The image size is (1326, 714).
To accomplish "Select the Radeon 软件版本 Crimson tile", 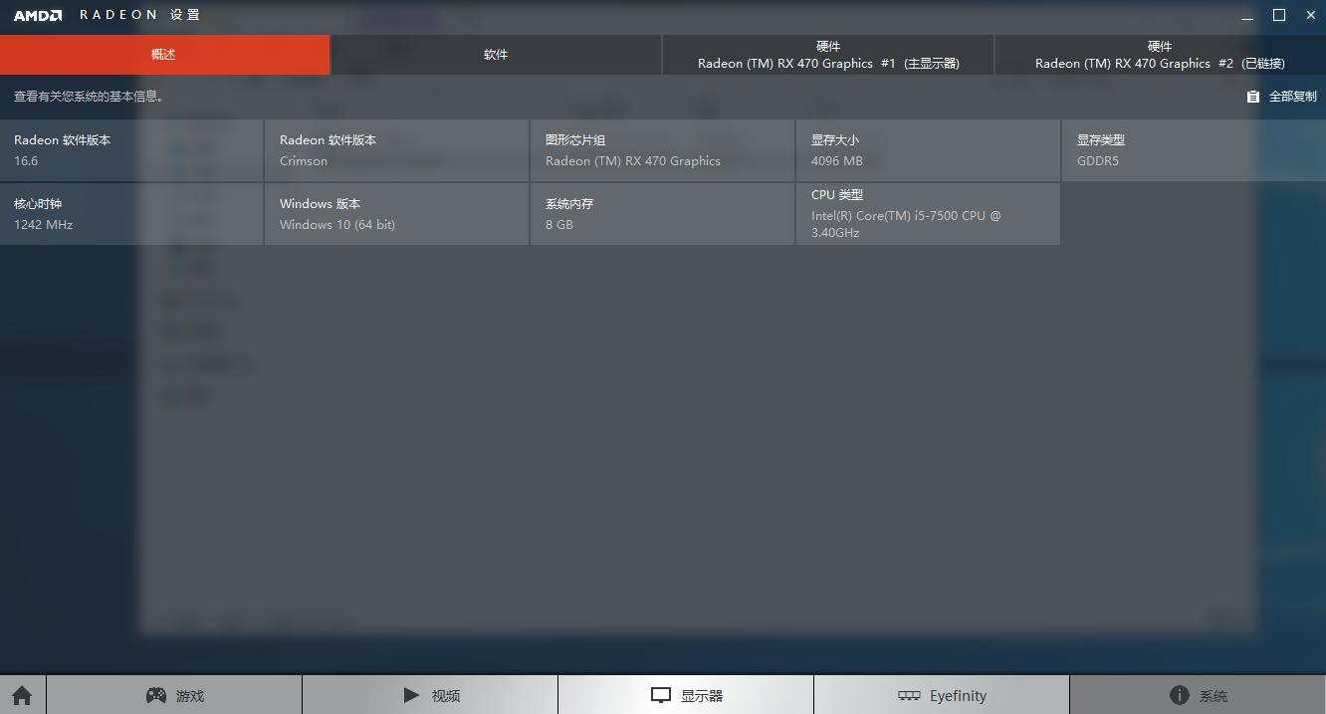I will pyautogui.click(x=396, y=150).
